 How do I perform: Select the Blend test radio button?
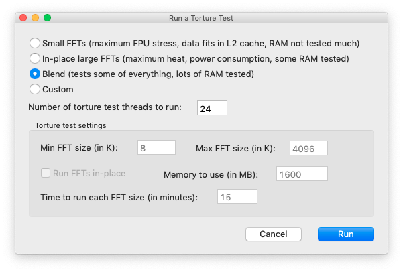pos(35,74)
